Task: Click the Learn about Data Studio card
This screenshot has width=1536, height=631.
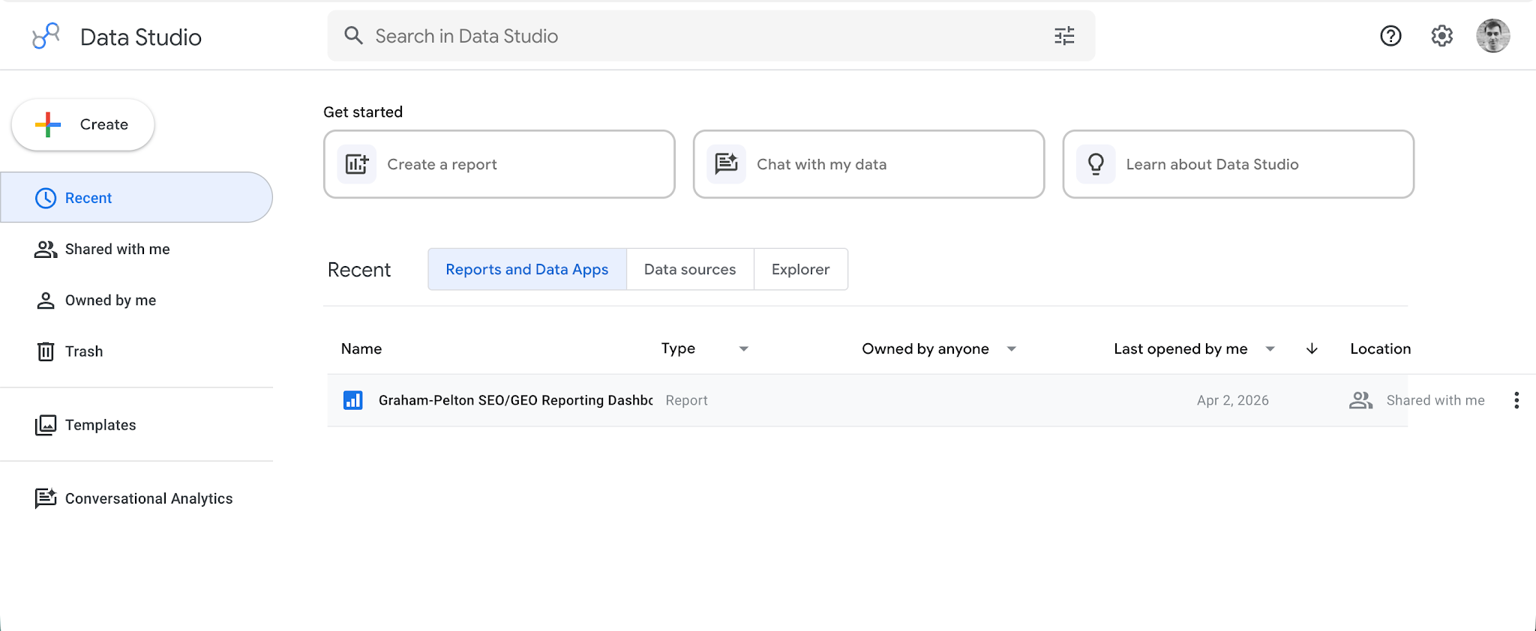Action: point(1238,164)
